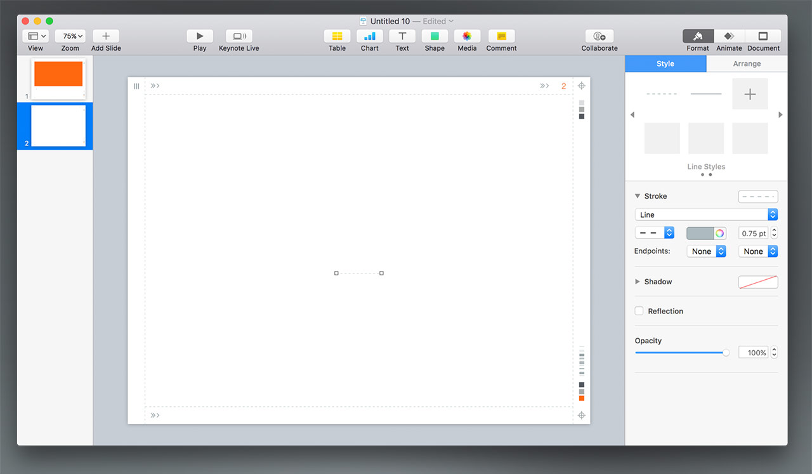Open the Shape insert menu

[x=435, y=36]
